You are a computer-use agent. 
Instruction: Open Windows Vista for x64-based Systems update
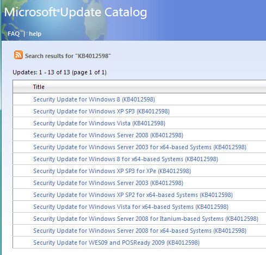[x=131, y=207]
